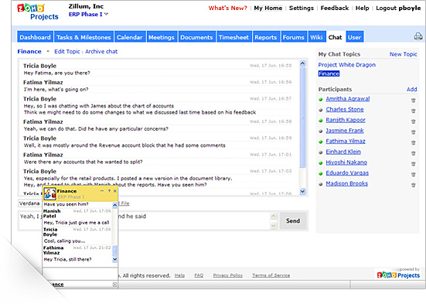Open Tasks & Milestones tab
Screen dimensions: 426x304
(83, 37)
